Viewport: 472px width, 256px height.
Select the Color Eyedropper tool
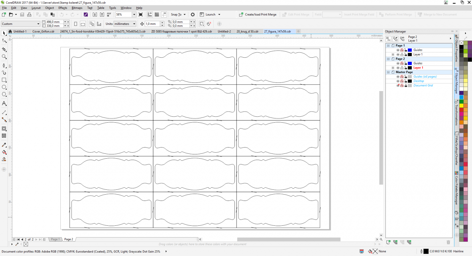4,145
